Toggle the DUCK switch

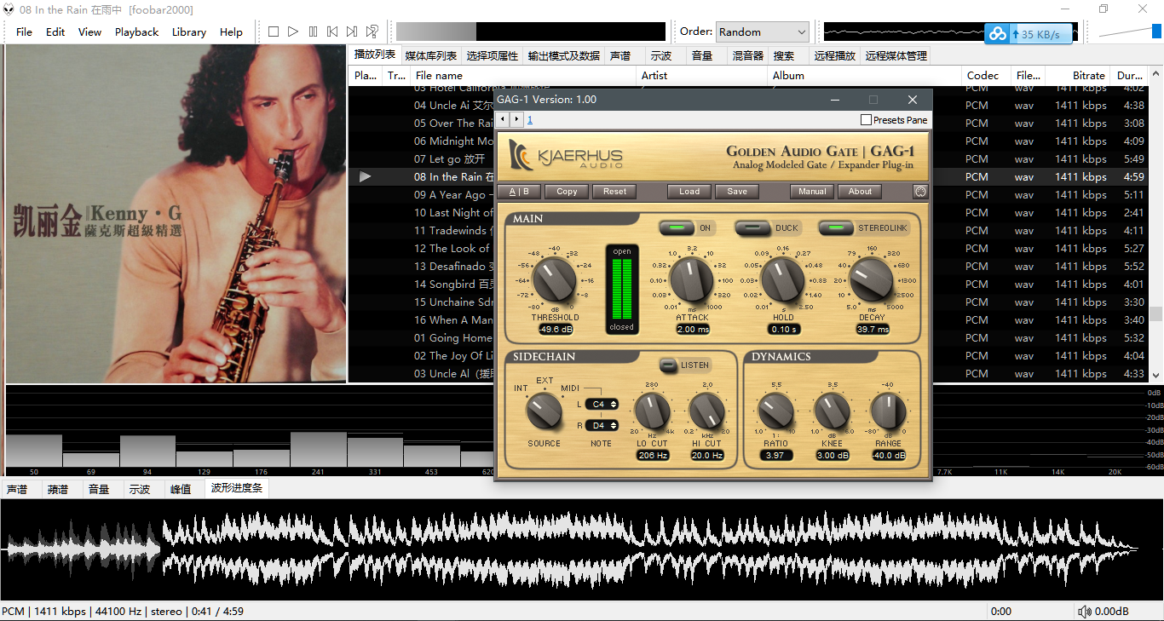click(753, 228)
